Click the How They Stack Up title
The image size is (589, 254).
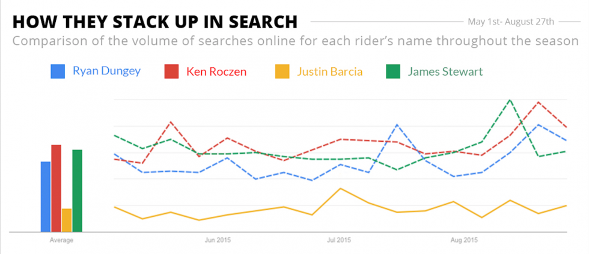click(154, 22)
